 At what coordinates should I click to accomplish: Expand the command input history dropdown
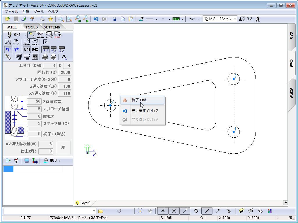click(x=94, y=211)
